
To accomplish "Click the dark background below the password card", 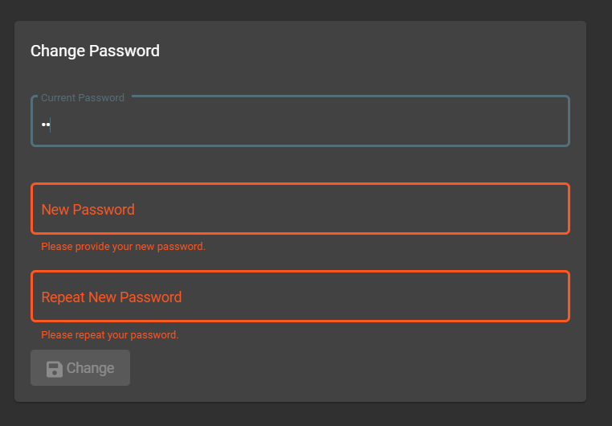I will click(x=305, y=415).
